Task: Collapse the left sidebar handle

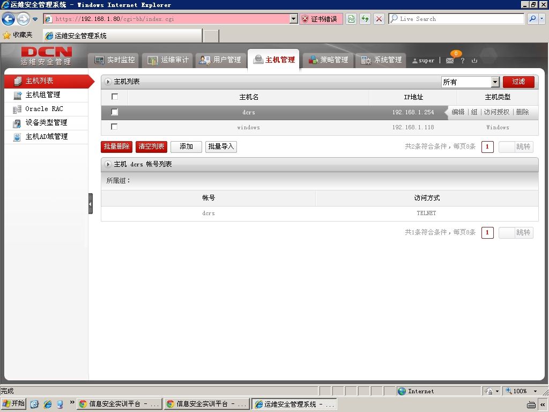Action: tap(90, 203)
